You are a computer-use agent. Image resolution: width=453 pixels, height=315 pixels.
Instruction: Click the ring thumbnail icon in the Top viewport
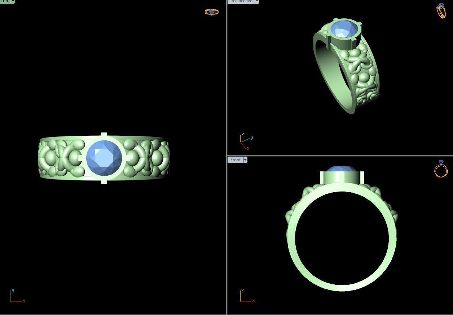[212, 12]
